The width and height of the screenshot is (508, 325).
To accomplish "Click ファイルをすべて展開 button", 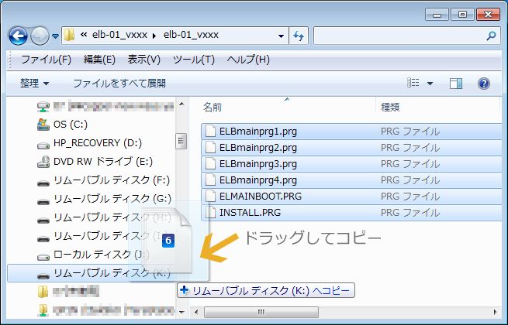I will [119, 83].
